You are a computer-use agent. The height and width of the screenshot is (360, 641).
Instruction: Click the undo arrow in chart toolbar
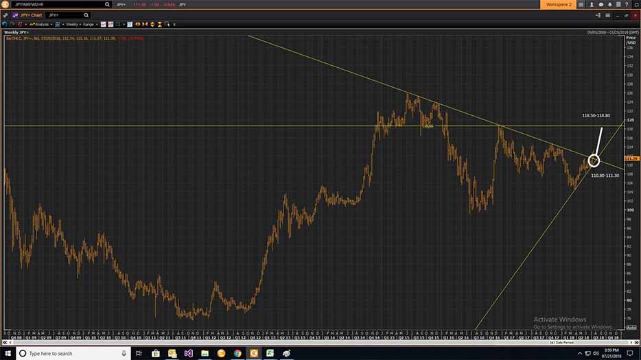pyautogui.click(x=5, y=25)
